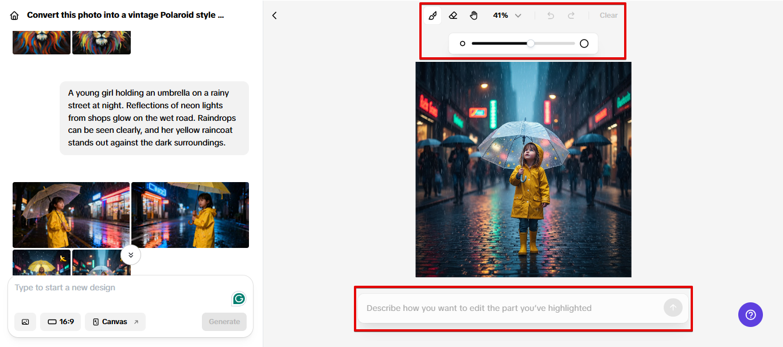The height and width of the screenshot is (347, 783).
Task: Expand more images with double chevron
Action: (x=131, y=255)
